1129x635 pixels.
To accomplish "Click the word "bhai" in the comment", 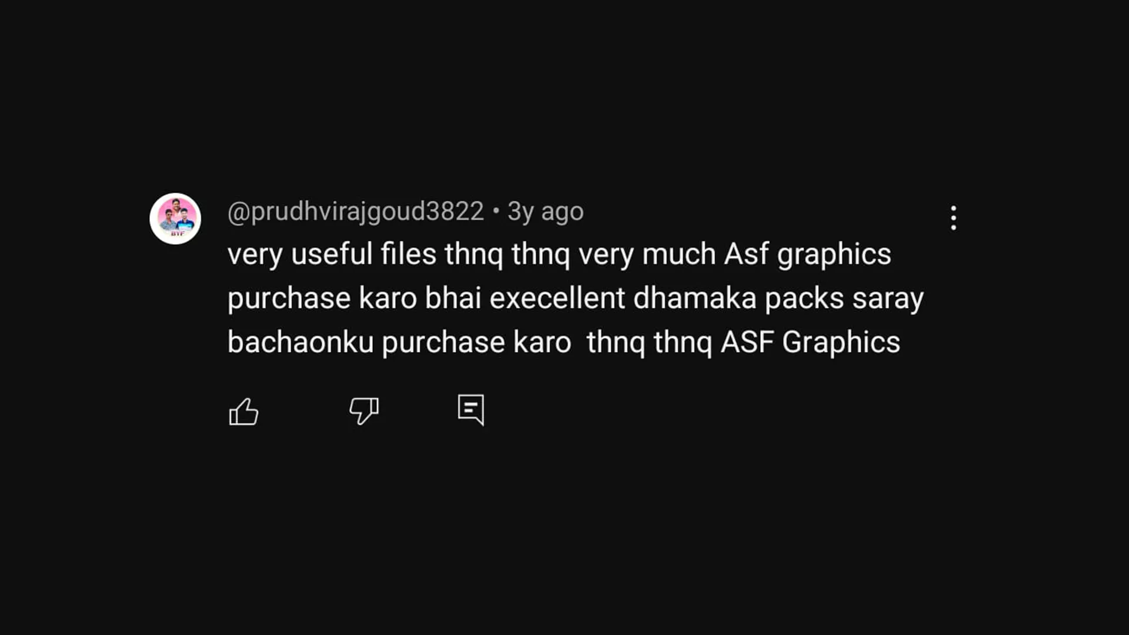I will pyautogui.click(x=453, y=298).
